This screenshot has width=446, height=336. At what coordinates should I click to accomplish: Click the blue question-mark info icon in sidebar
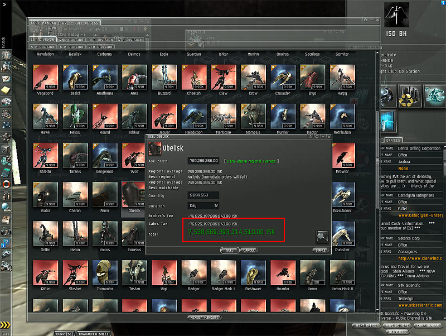[6, 243]
